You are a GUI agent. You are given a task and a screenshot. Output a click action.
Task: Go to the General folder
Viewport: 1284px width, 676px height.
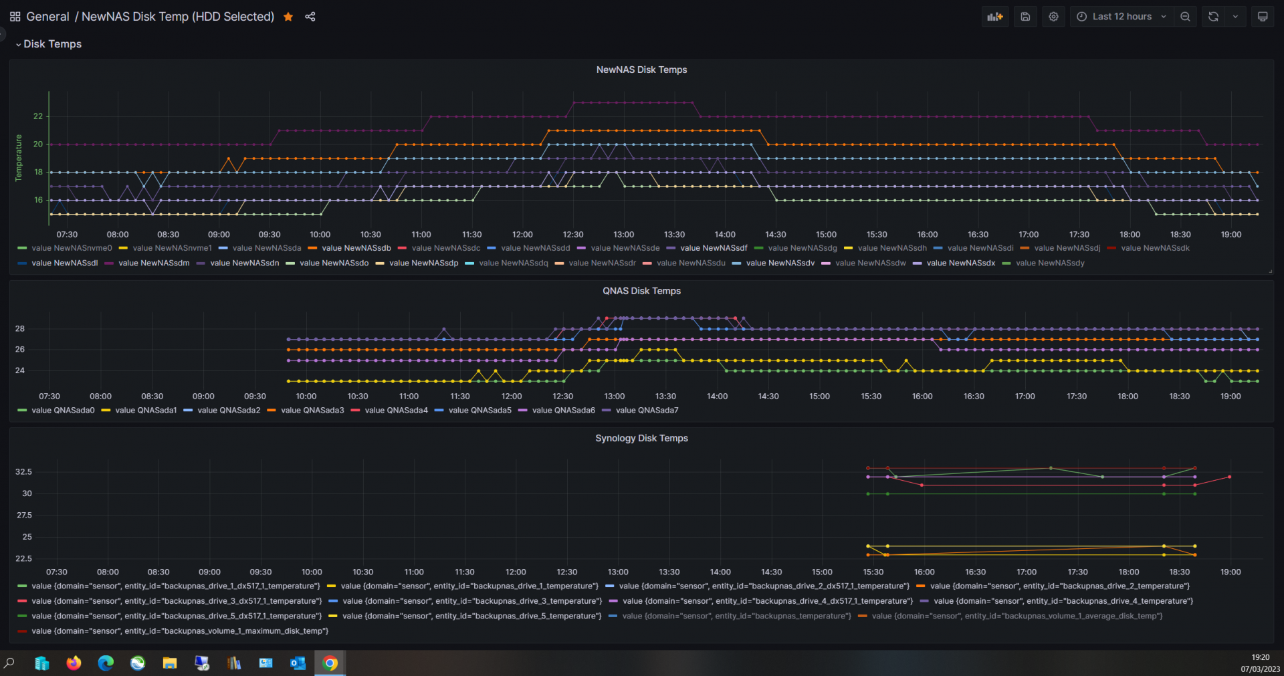tap(47, 17)
